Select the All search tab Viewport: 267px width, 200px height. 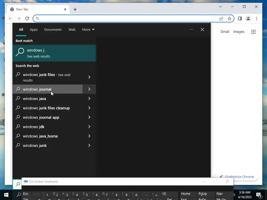coord(21,30)
